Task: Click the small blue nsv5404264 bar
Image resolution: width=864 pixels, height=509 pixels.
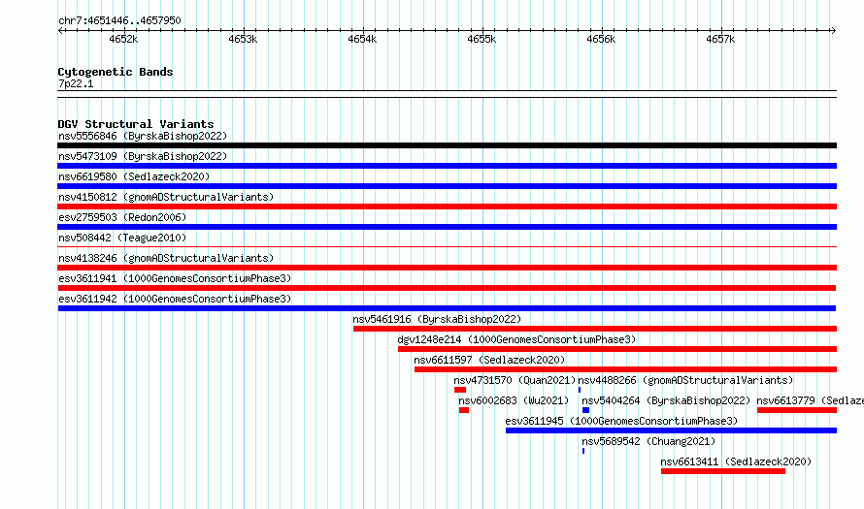Action: coord(585,410)
